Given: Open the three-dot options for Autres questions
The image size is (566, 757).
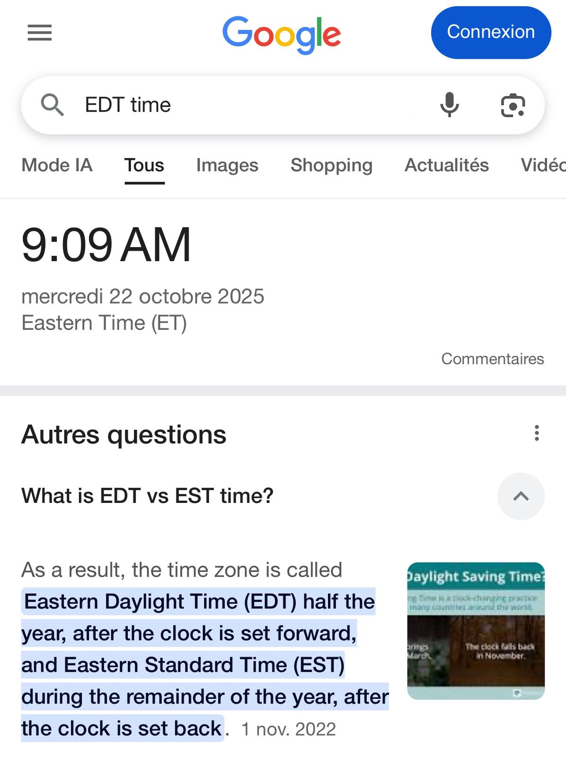Looking at the screenshot, I should click(x=536, y=433).
